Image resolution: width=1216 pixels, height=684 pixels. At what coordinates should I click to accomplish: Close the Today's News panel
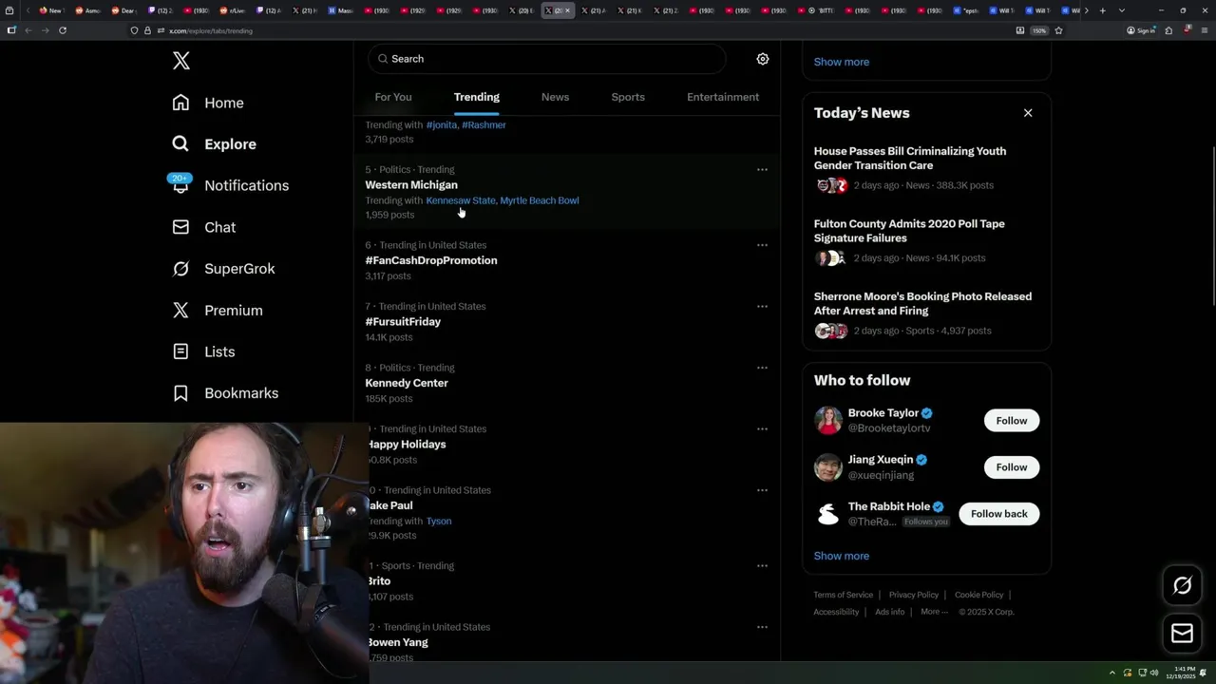point(1028,113)
